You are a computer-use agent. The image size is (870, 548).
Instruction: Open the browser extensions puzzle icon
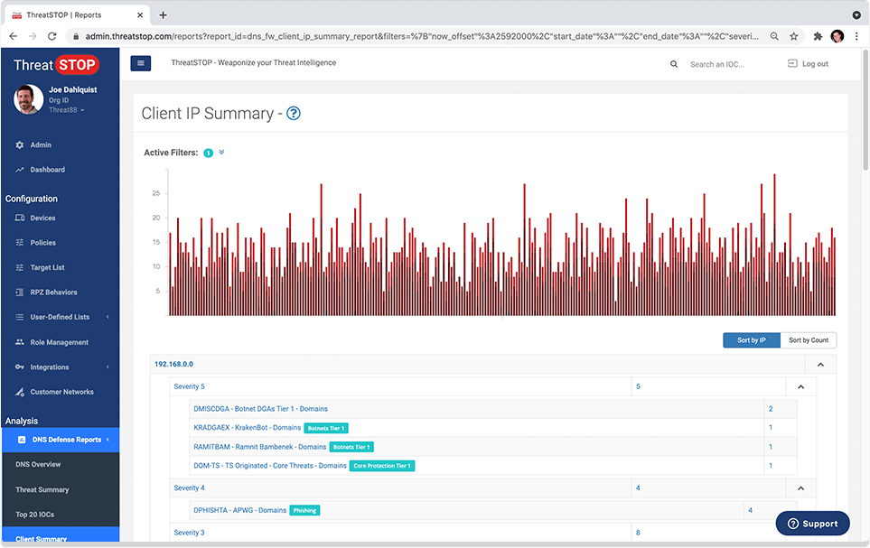[x=818, y=36]
